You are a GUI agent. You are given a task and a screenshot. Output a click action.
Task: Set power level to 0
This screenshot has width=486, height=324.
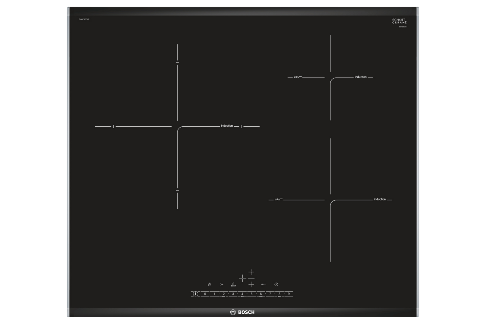pyautogui.click(x=205, y=294)
